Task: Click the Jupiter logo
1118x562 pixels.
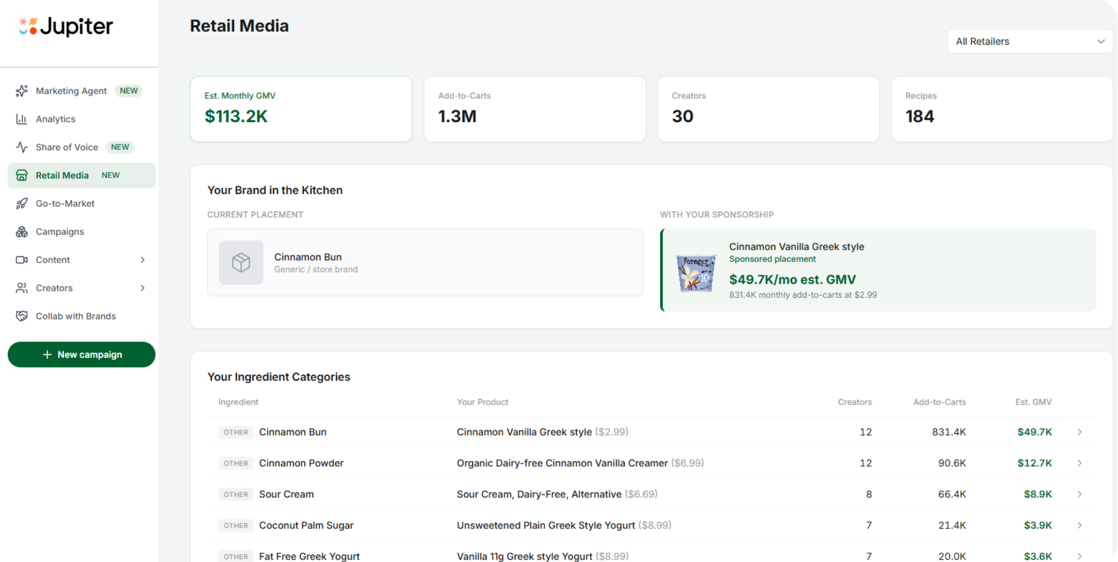Action: tap(66, 26)
